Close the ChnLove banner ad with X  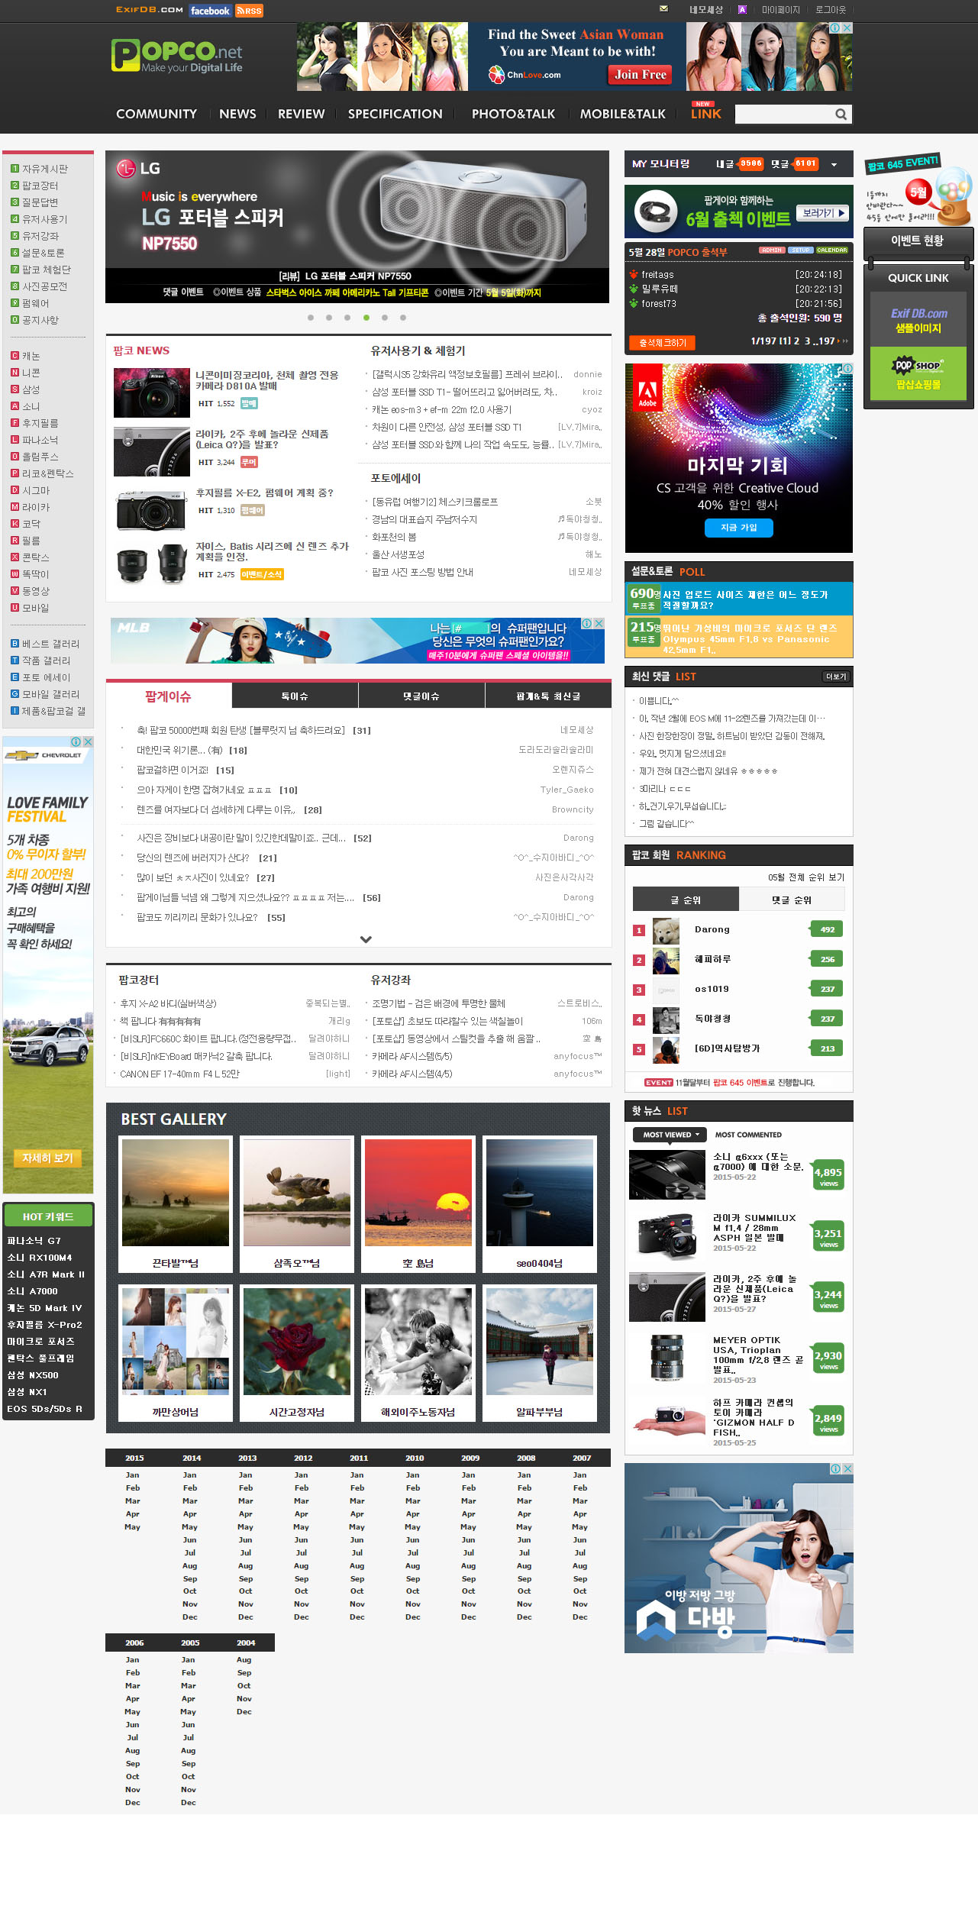(x=847, y=27)
